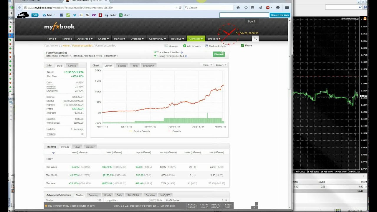Viewport: 377px width, 212px height.
Task: Open the Yahoo icon in AOL toolbar
Action: (94, 15)
